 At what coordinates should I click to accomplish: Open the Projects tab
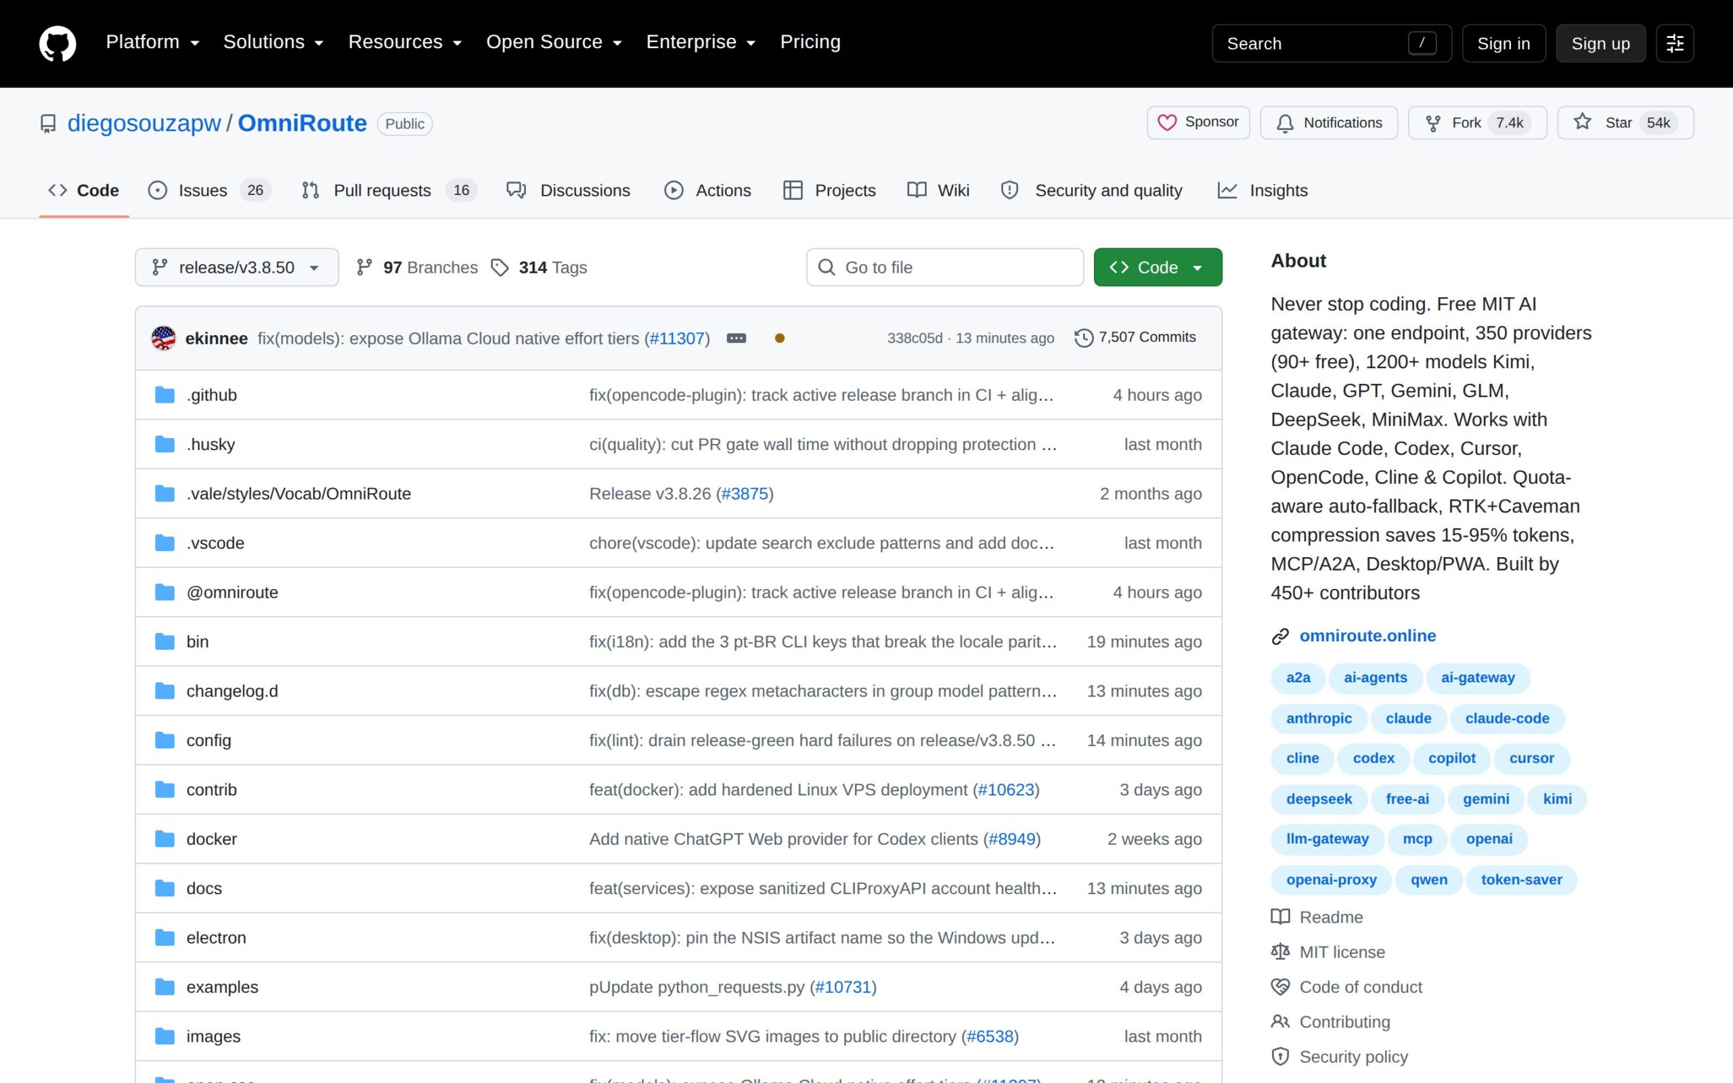tap(829, 190)
